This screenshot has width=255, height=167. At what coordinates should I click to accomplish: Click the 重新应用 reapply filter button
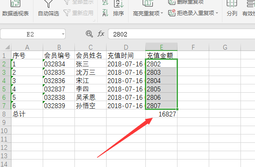[x=78, y=13]
